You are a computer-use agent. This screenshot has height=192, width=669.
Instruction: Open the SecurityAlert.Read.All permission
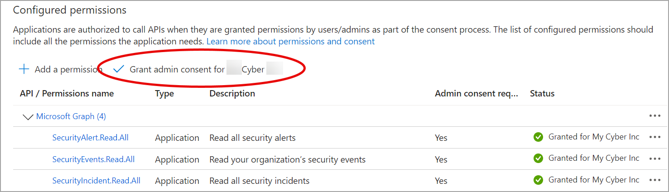pos(91,138)
